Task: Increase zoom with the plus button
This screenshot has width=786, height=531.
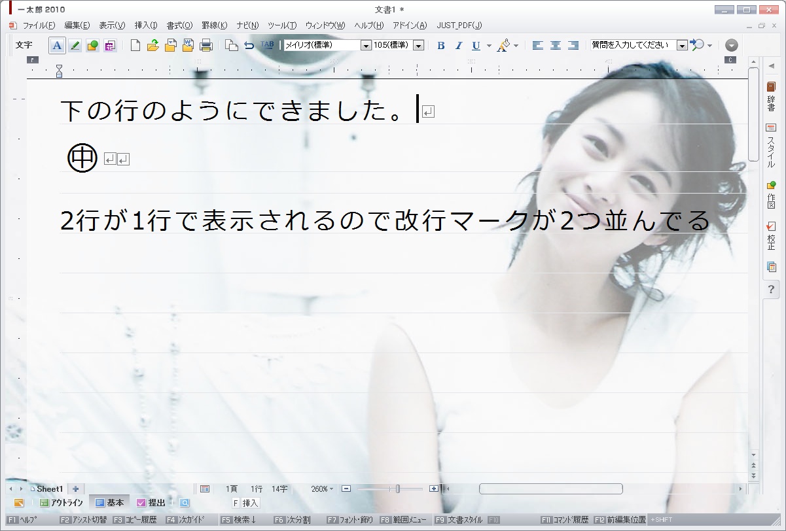Action: [x=434, y=488]
